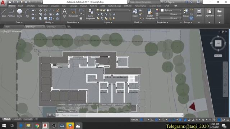Click the white ByLayer color swatch

(162, 10)
